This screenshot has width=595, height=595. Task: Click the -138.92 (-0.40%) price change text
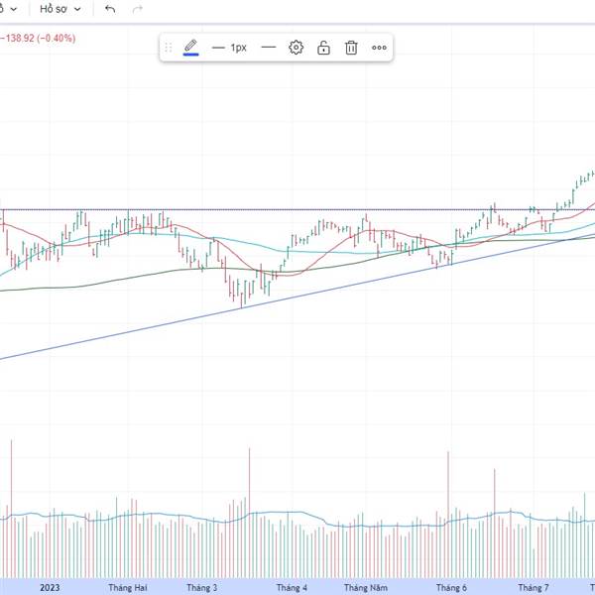pyautogui.click(x=40, y=39)
